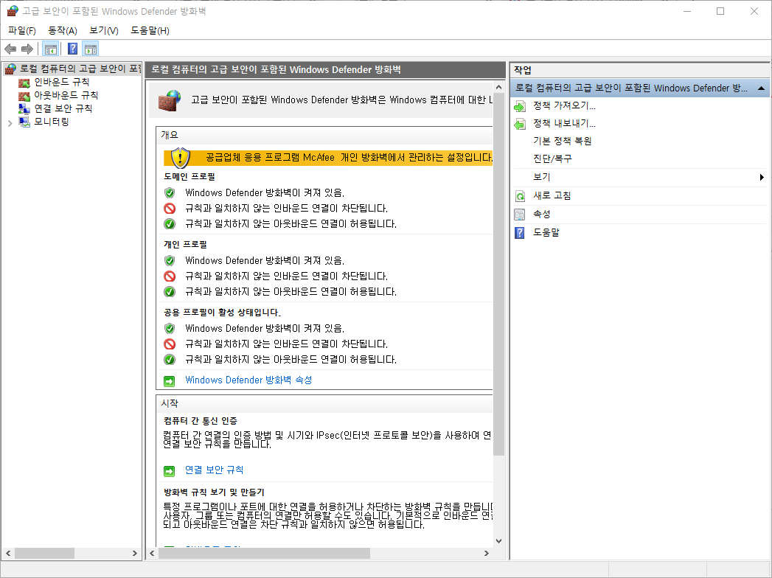Select the 인바운드 규칙 tree icon
Image resolution: width=772 pixels, height=578 pixels.
pyautogui.click(x=24, y=83)
